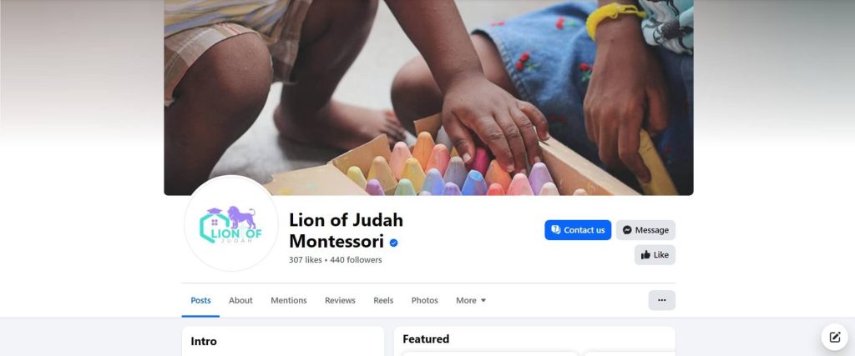This screenshot has height=356, width=855.
Task: Click the compose new message pencil icon
Action: click(835, 337)
